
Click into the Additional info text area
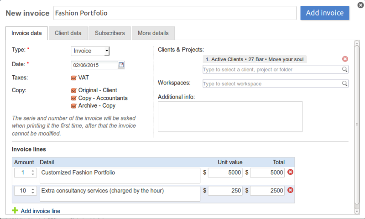pyautogui.click(x=230, y=116)
